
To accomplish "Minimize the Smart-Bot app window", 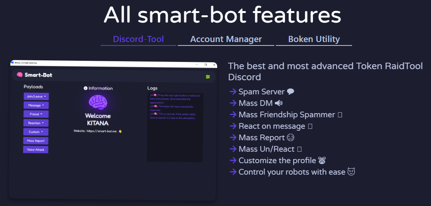I will [197, 65].
